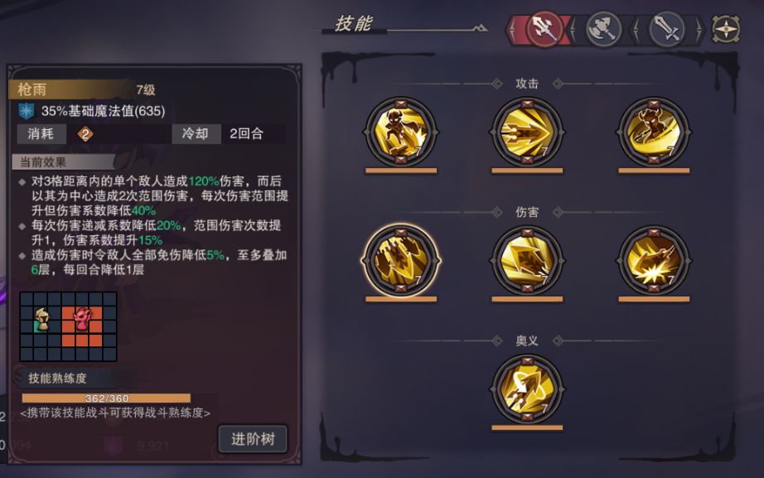Select third 伤害 skill with burst slash
This screenshot has height=478, width=764.
pyautogui.click(x=654, y=260)
